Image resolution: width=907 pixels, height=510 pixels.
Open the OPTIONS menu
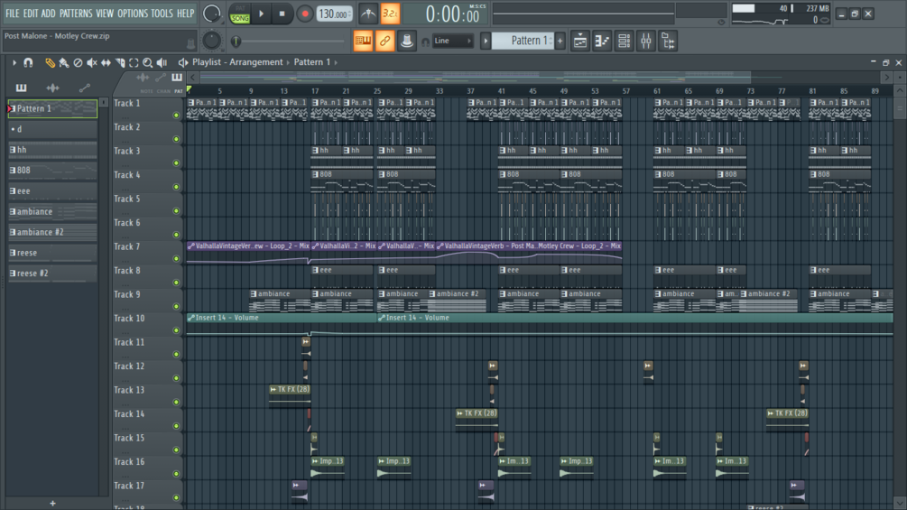pos(133,14)
